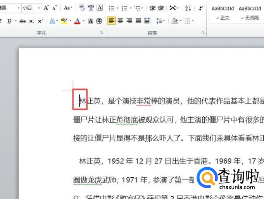Apply distributed alignment to paragraph
The image size is (264, 199).
[147, 21]
